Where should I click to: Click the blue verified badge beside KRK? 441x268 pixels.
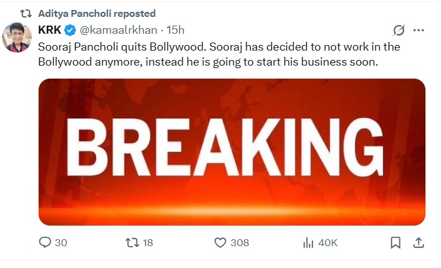(70, 30)
